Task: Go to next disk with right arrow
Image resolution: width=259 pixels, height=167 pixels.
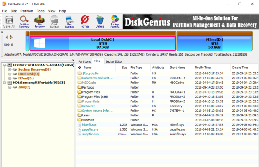Action: tap(11, 37)
